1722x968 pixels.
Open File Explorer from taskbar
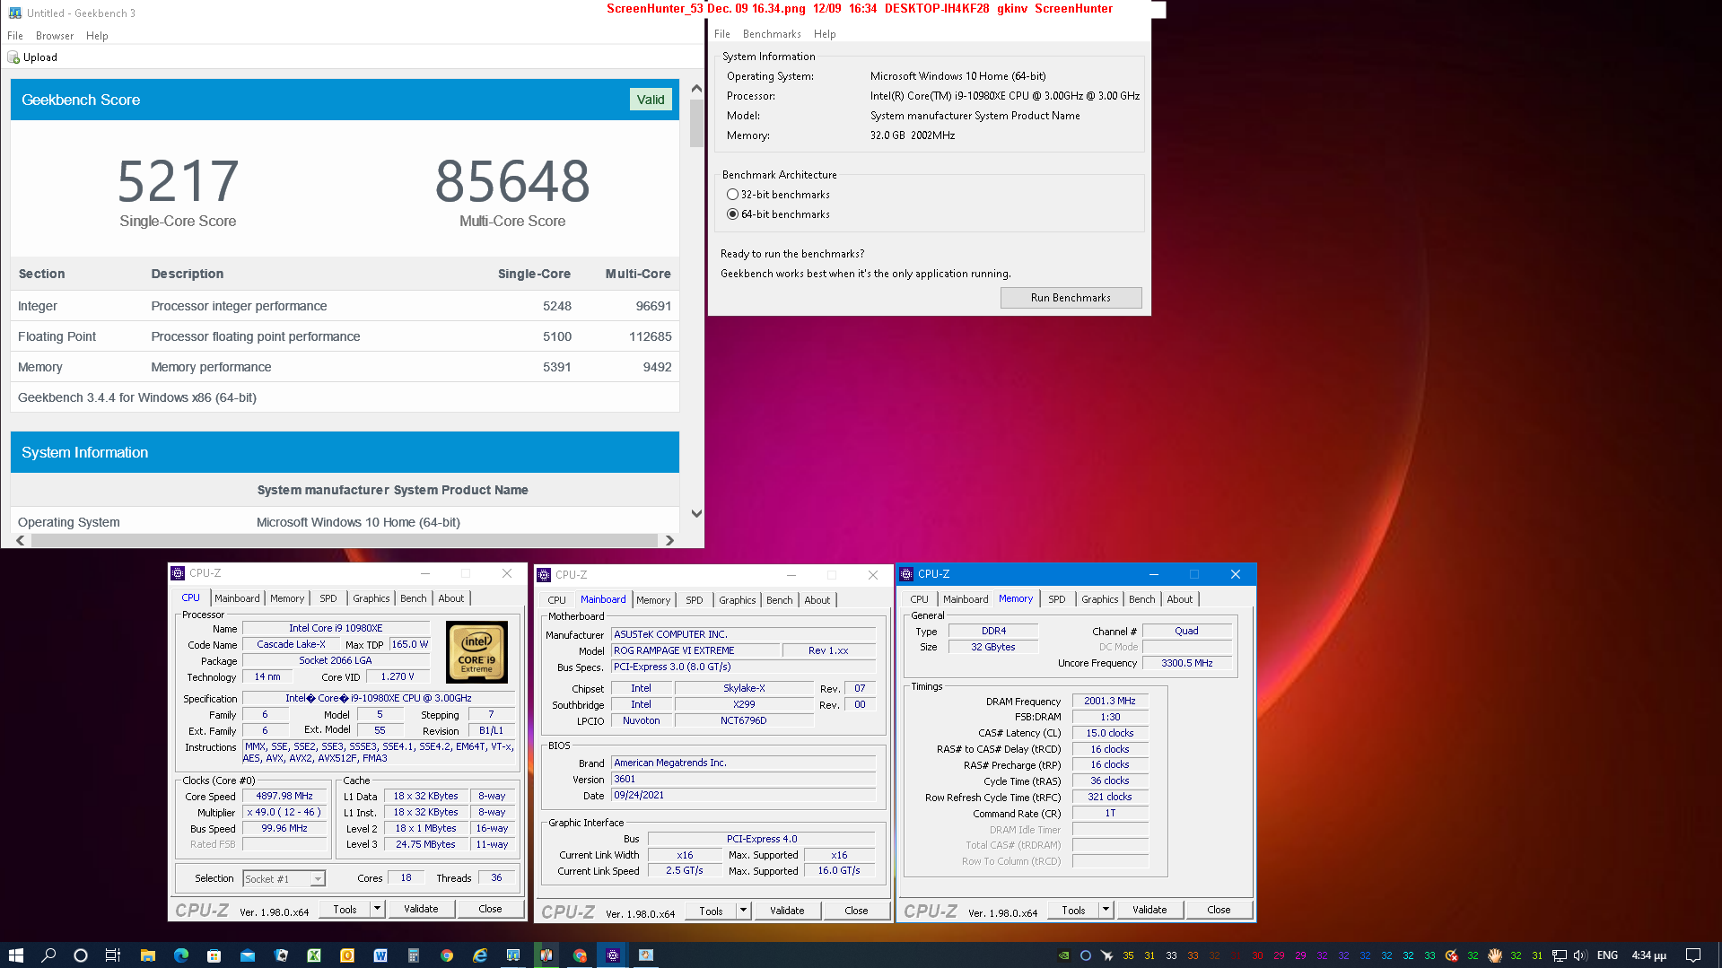(x=148, y=955)
